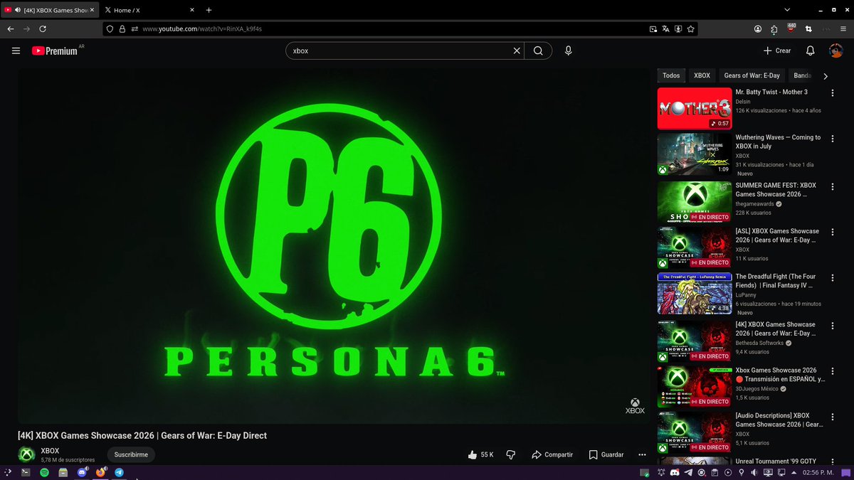Toggle picture-in-picture from address bar

click(653, 28)
